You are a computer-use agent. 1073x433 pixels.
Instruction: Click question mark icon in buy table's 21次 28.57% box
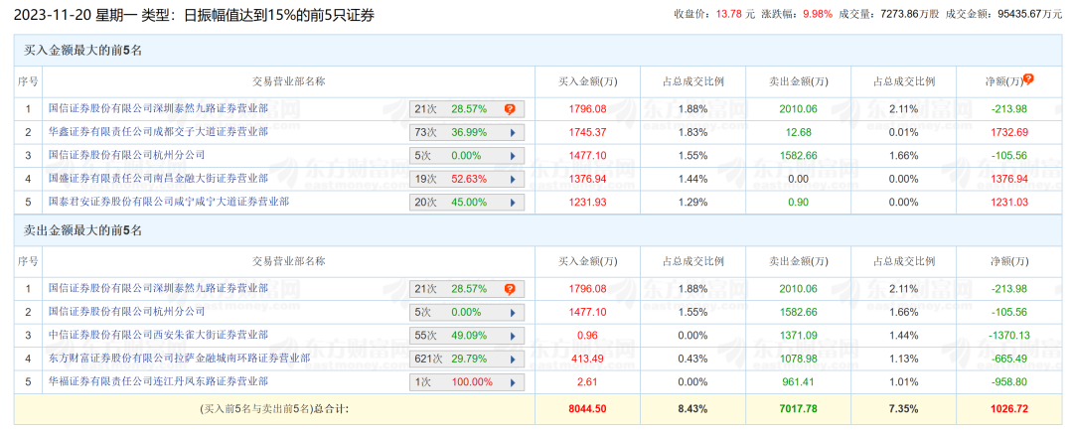click(510, 109)
